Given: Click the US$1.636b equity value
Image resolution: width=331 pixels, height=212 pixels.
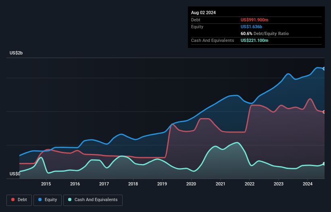Looking at the screenshot, I should pos(251,27).
